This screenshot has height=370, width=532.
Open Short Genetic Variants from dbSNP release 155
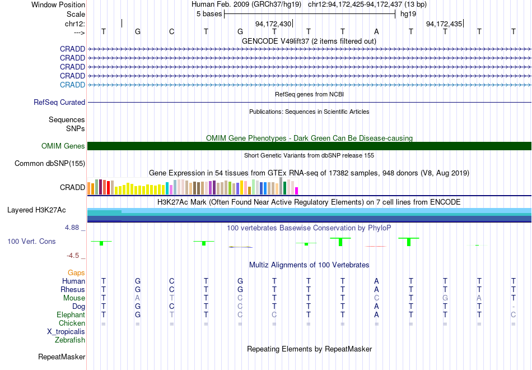pos(309,155)
